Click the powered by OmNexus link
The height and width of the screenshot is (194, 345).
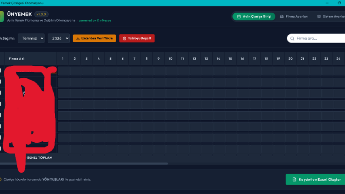tap(95, 20)
